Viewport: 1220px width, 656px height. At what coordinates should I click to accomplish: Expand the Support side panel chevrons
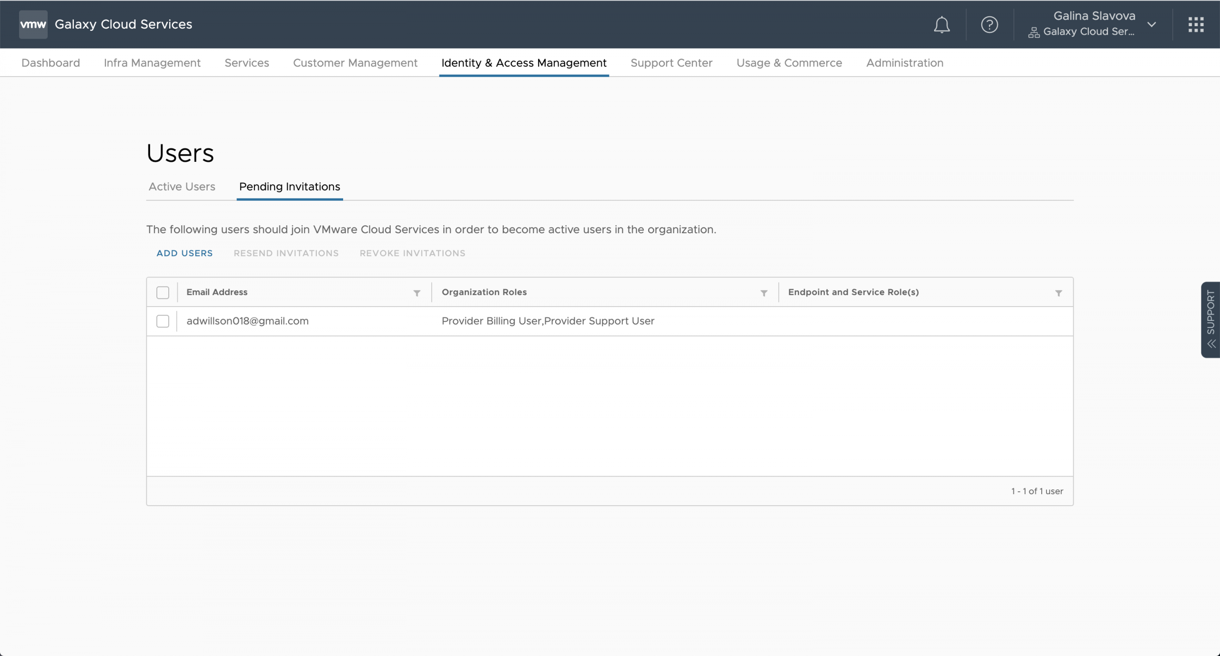[1211, 344]
